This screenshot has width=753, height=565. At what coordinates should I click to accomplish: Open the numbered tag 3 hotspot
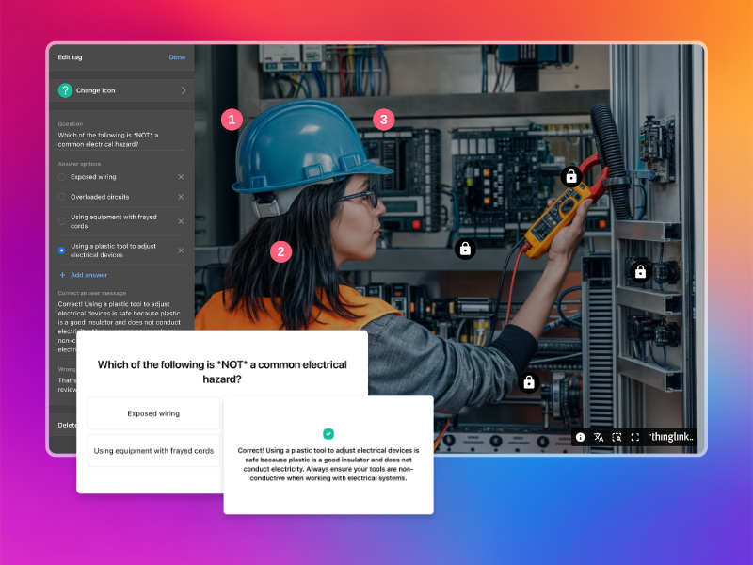coord(384,120)
